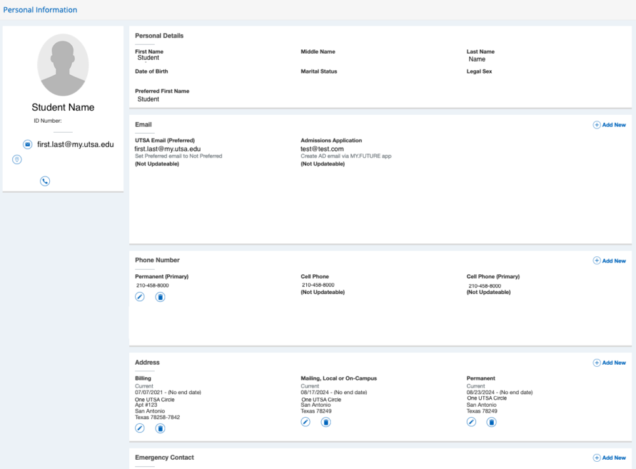
Task: Add New address
Action: [x=609, y=363]
